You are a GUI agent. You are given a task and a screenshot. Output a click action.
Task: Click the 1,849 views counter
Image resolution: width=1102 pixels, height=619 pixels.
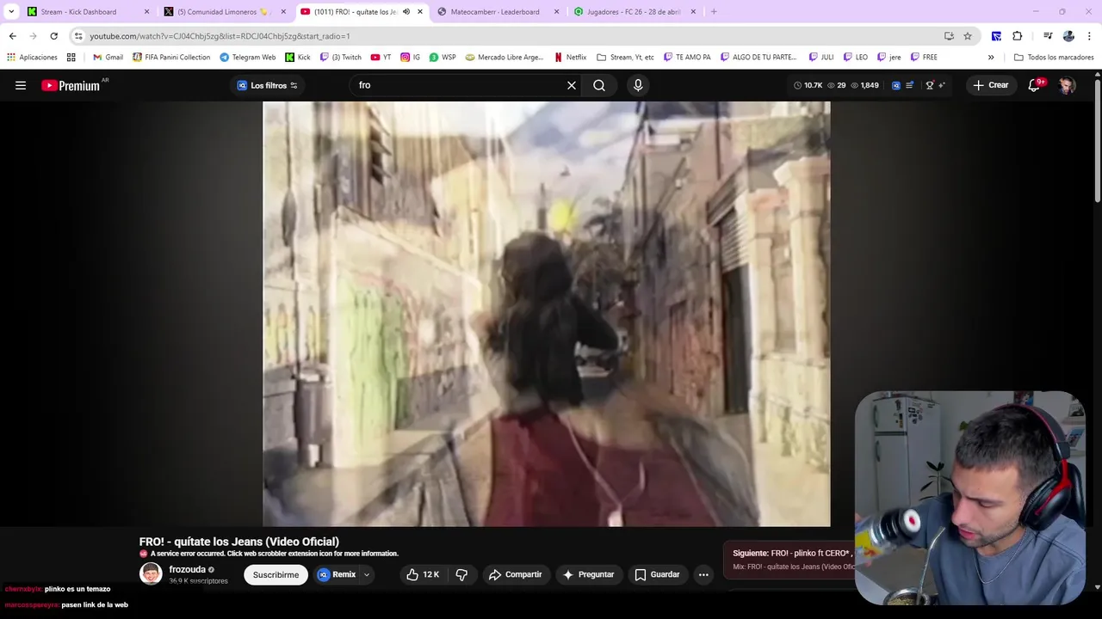tap(864, 85)
